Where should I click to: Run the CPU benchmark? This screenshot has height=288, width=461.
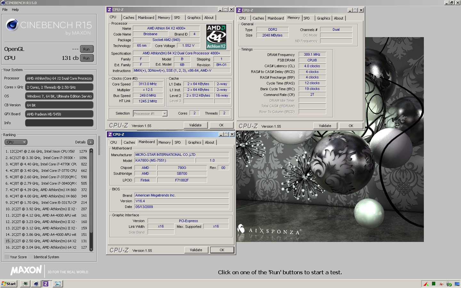[86, 58]
